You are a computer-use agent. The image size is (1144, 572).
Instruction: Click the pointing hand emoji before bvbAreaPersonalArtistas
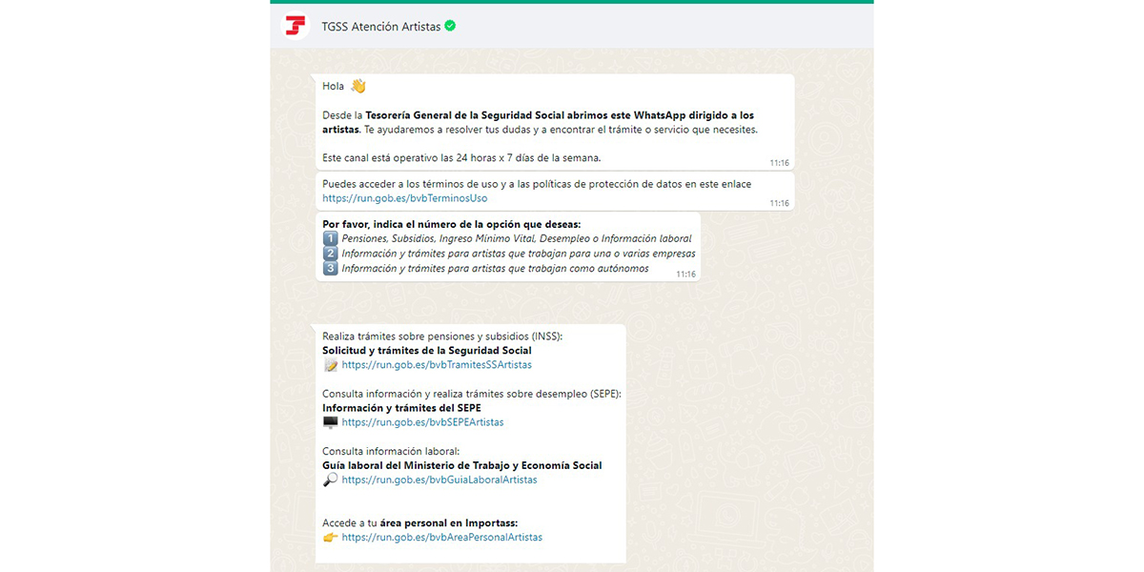coord(331,538)
